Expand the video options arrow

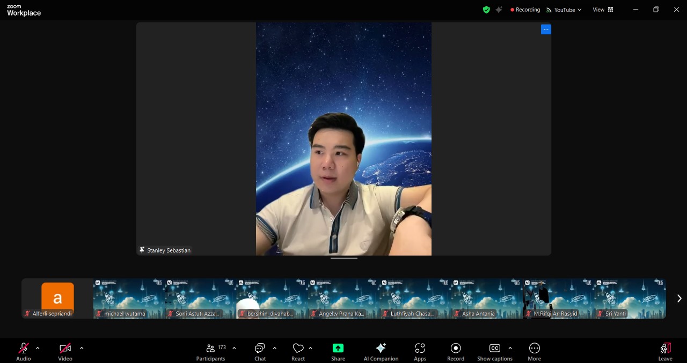click(x=82, y=348)
